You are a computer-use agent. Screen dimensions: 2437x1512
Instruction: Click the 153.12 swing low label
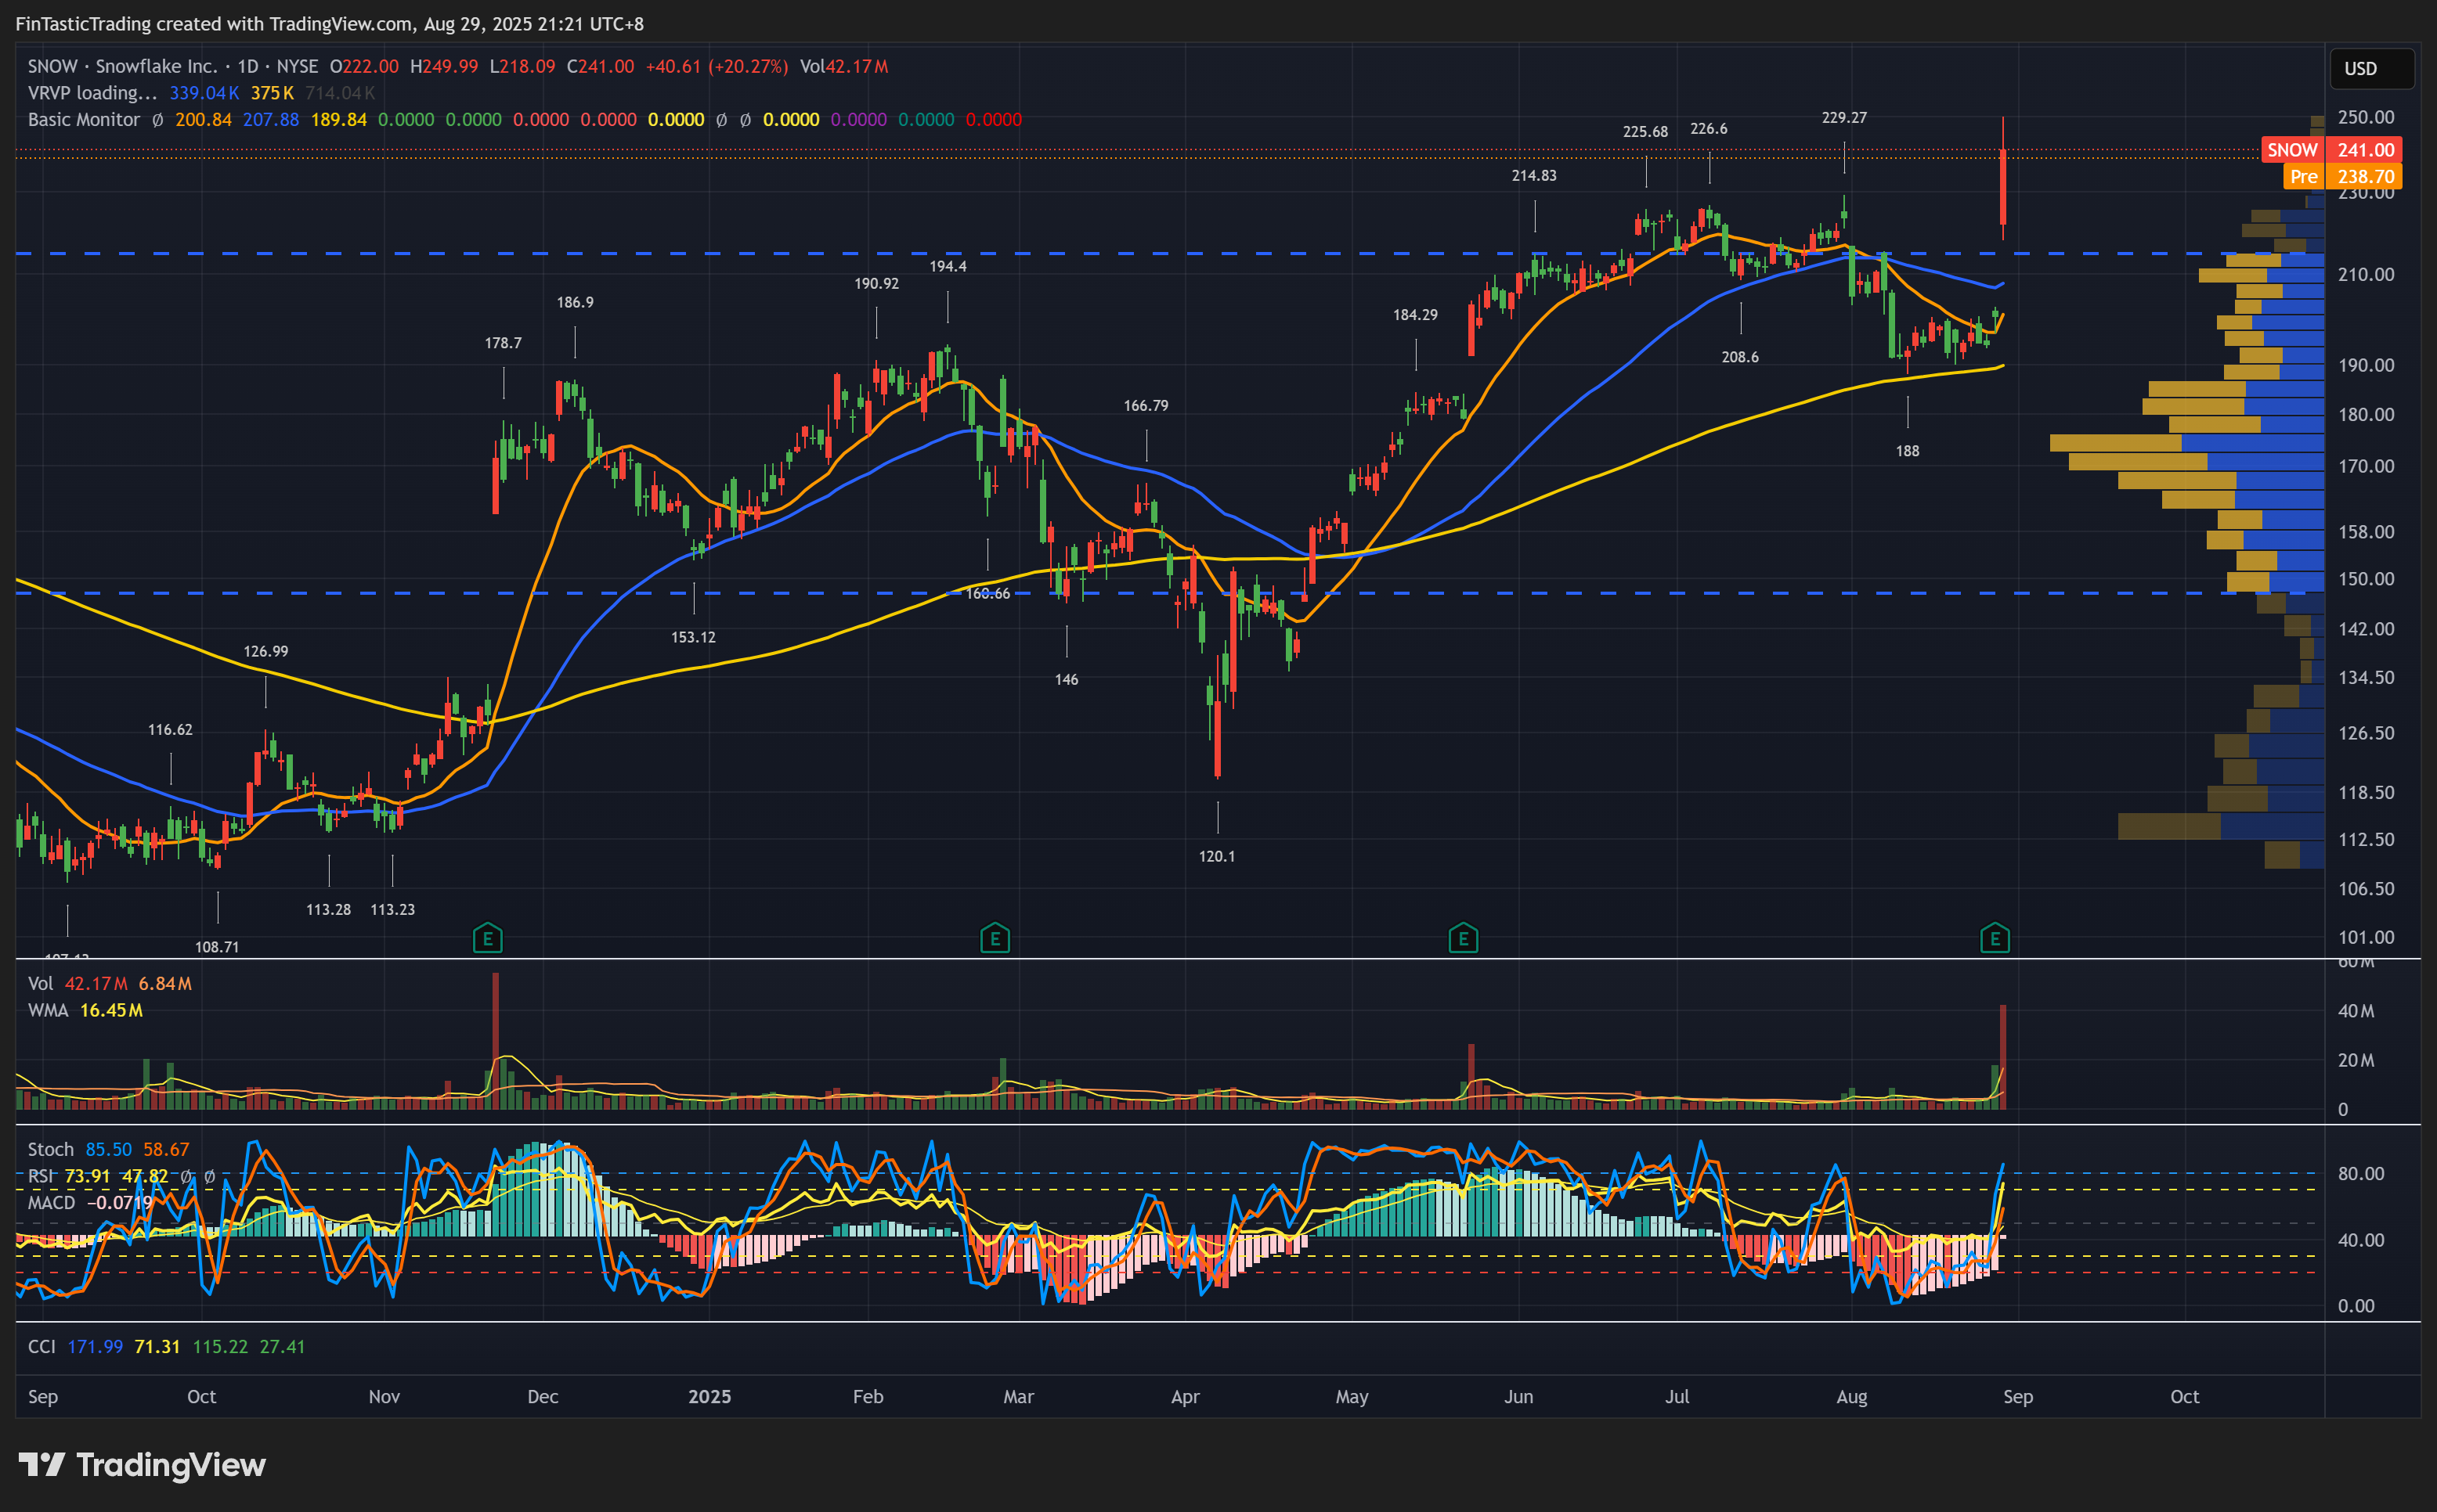(x=693, y=637)
